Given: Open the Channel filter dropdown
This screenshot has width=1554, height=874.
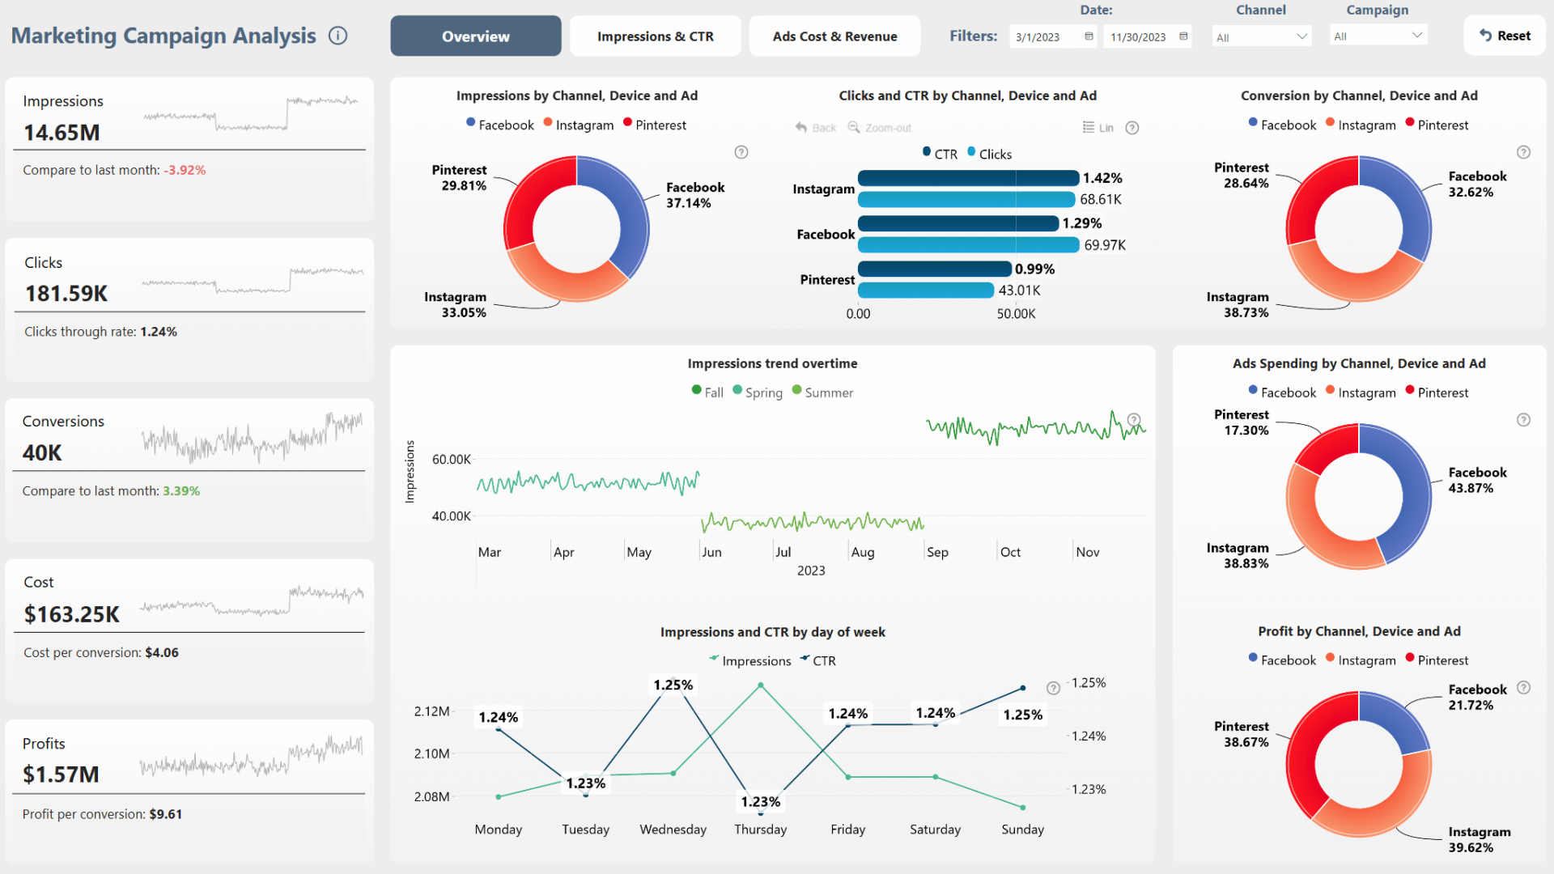Looking at the screenshot, I should point(1261,36).
